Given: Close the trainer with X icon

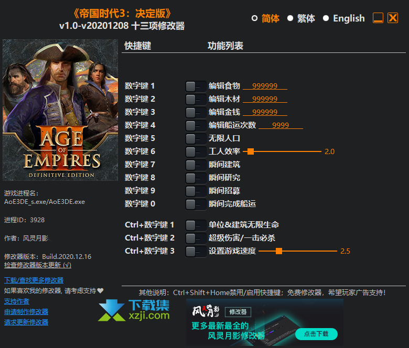Looking at the screenshot, I should 393,18.
